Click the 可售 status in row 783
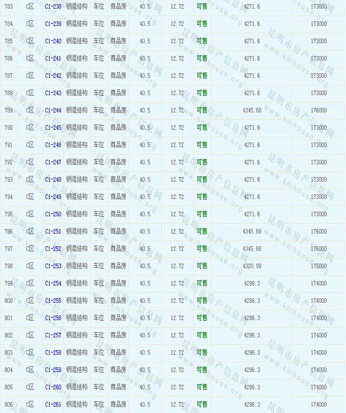Image resolution: width=346 pixels, height=413 pixels. point(202,6)
